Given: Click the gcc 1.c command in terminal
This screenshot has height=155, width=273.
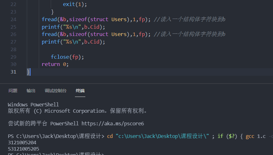Looking at the screenshot, I should coord(255,136).
